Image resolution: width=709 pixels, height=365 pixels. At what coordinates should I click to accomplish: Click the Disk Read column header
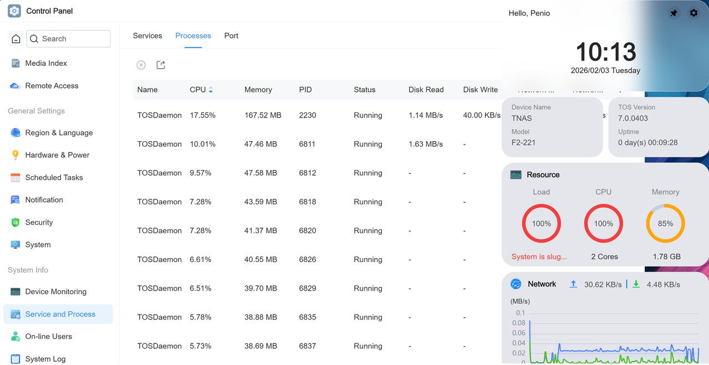[x=426, y=90]
